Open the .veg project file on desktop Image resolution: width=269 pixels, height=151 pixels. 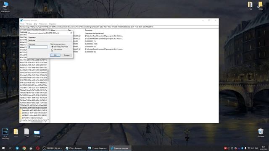[x=5, y=133]
